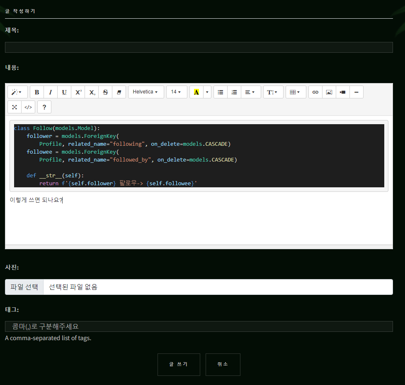
Task: Open the magic wand style dropdown
Action: coord(17,92)
